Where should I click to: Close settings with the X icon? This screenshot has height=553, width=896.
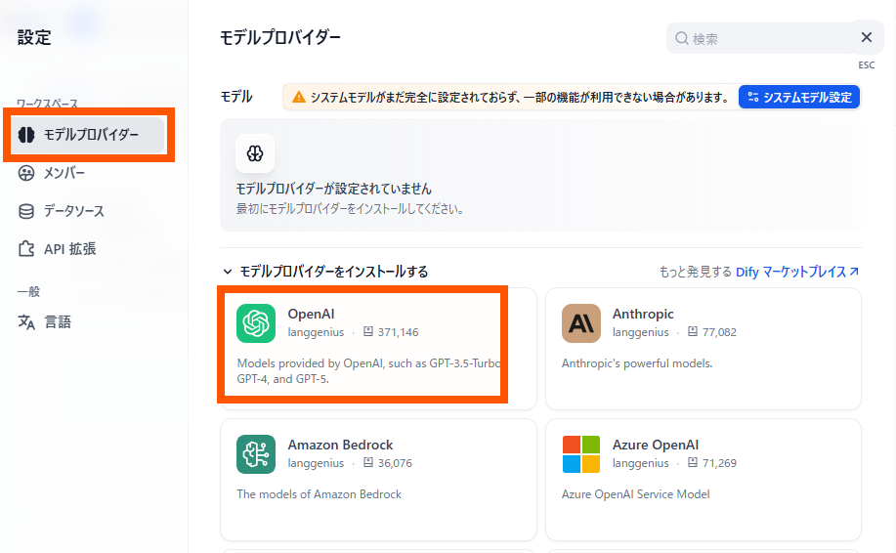866,37
